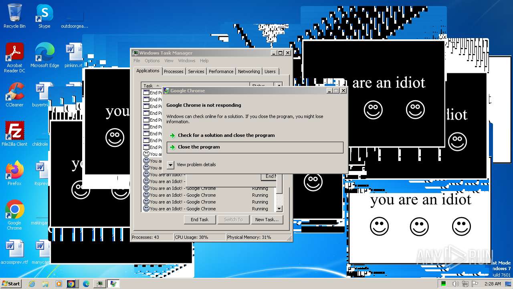Click the task list scrollbar down arrow
This screenshot has height=289, width=513.
(x=279, y=209)
